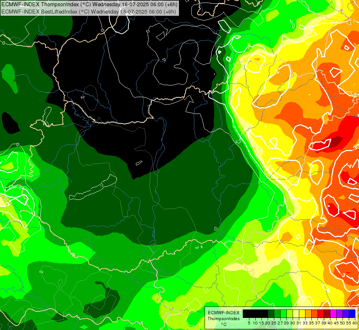Viewport: 359px width, 330px height.
Task: Click the legend tick value 37
Action: [318, 323]
